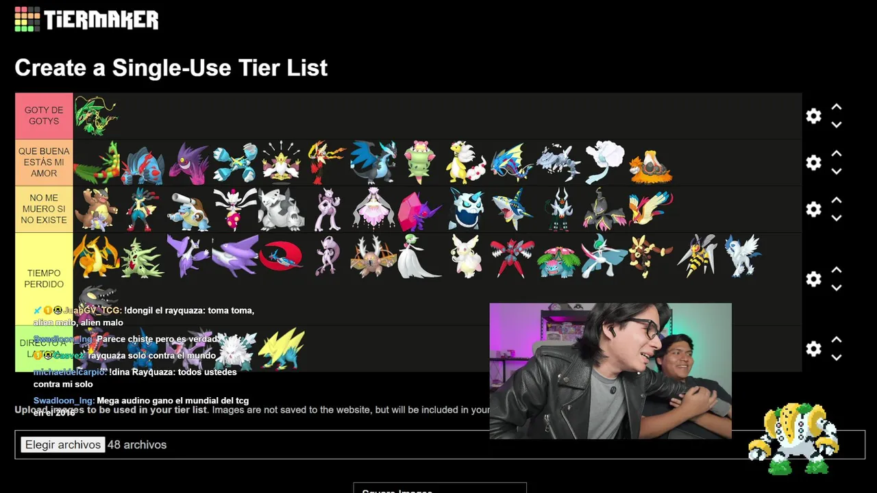The width and height of the screenshot is (877, 493).
Task: Select Mega Sharpedo image in third tier
Action: pyautogui.click(x=512, y=210)
